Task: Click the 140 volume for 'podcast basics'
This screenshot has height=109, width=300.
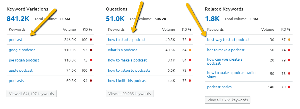Action: pos(271,87)
